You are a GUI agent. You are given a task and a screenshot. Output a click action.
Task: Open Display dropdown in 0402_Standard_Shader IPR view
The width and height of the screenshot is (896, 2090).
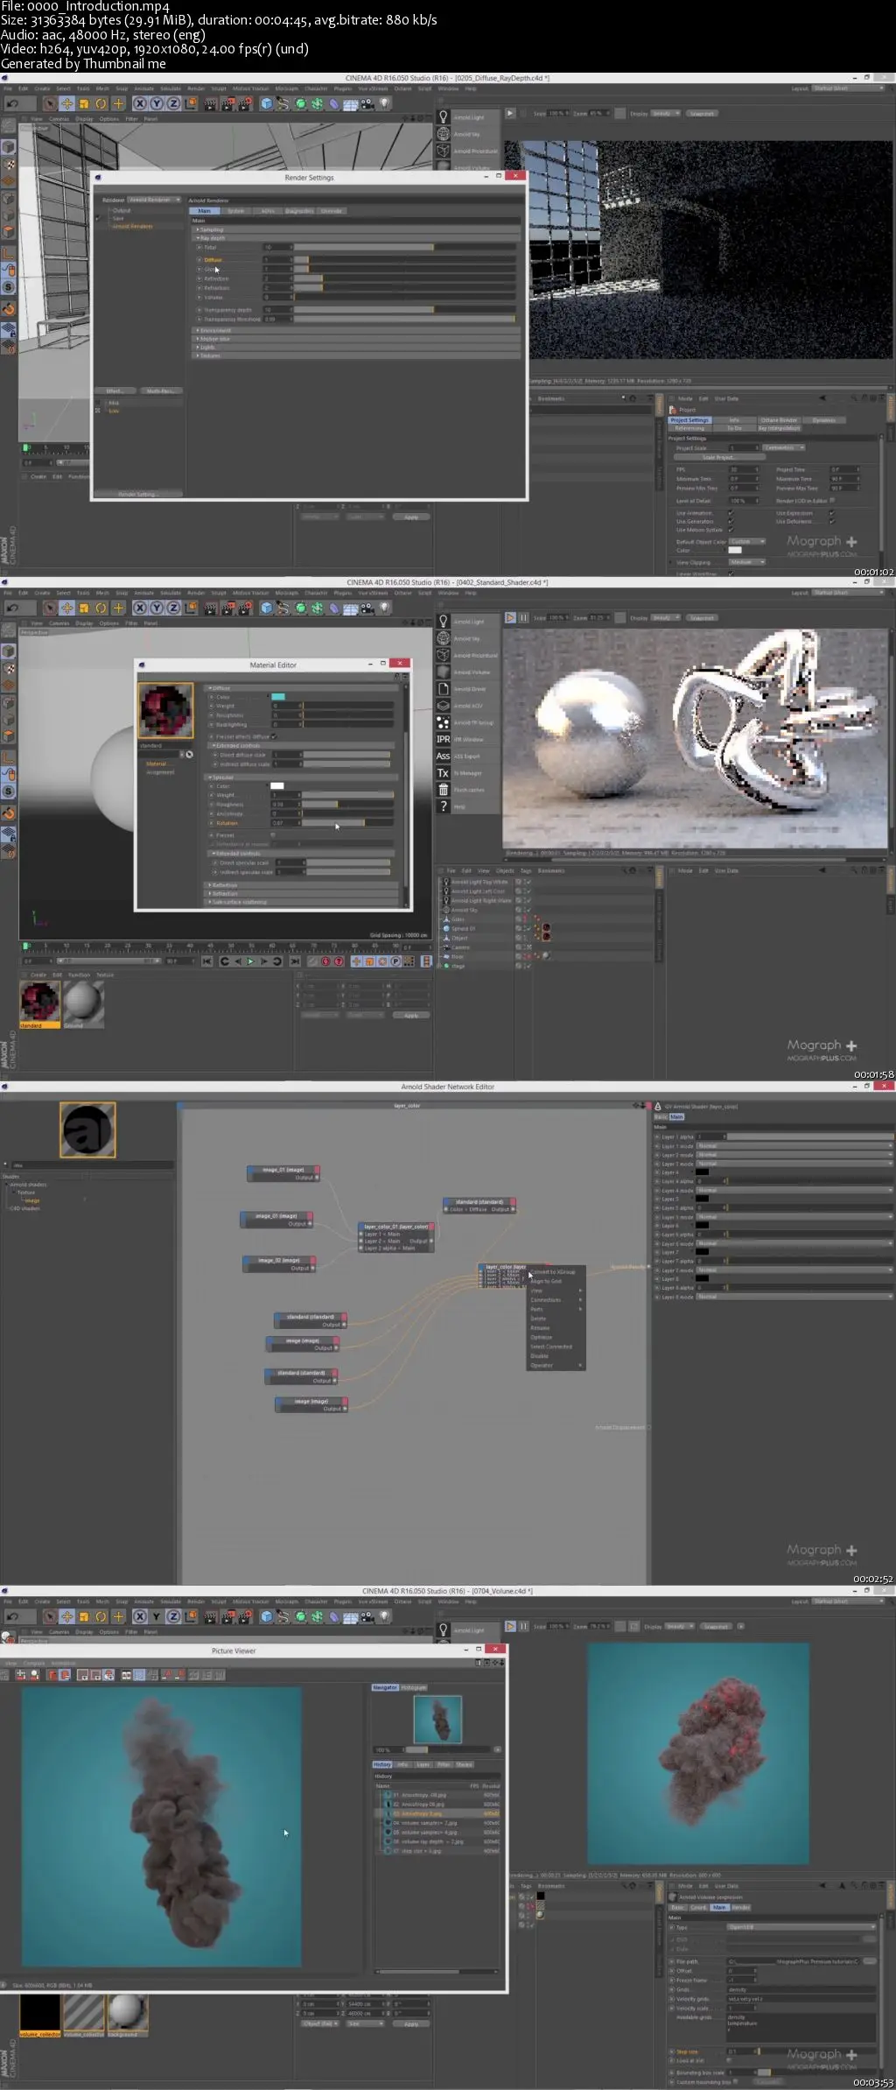(664, 617)
